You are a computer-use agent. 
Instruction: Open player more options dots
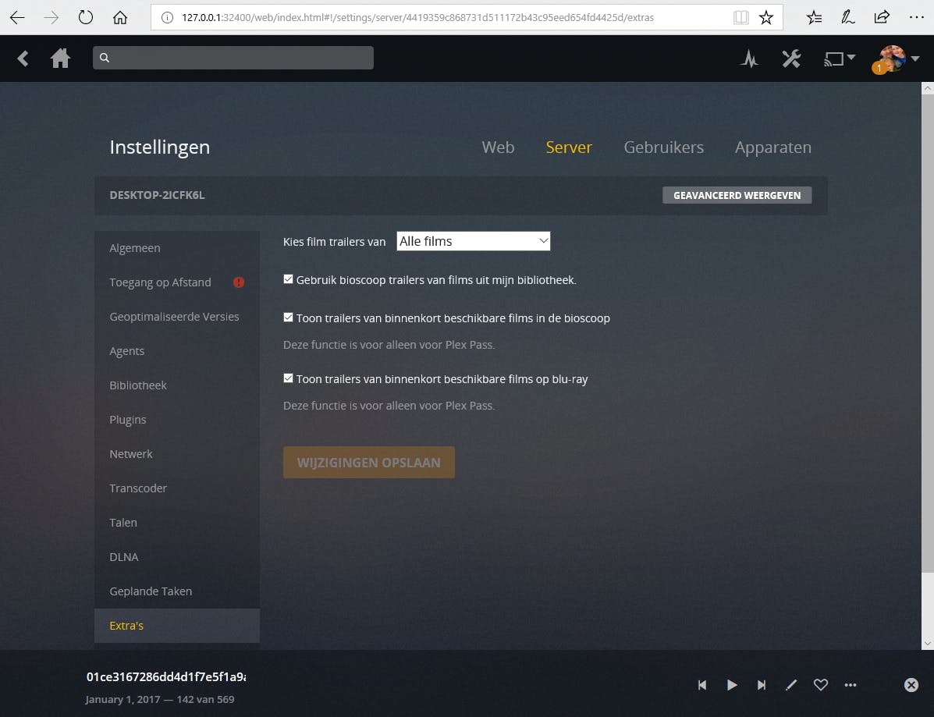coord(851,685)
